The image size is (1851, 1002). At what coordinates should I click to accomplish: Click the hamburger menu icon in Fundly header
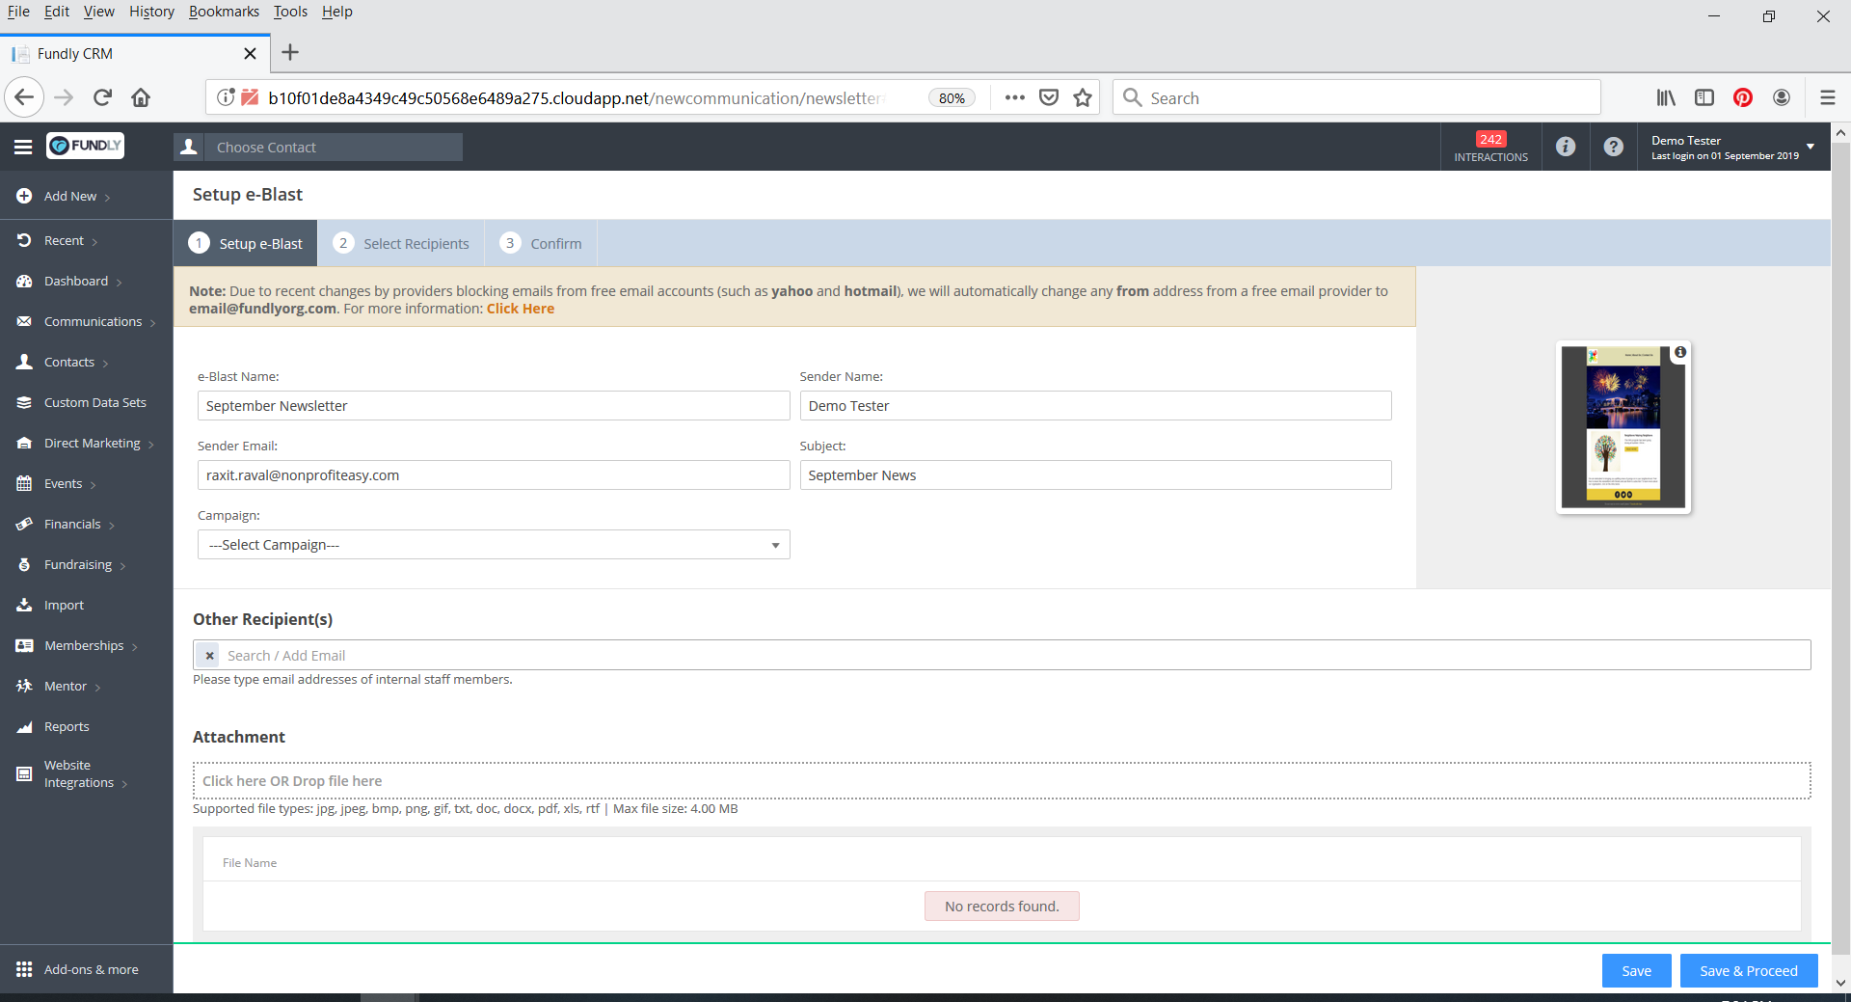click(23, 147)
